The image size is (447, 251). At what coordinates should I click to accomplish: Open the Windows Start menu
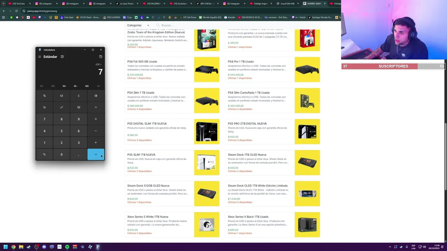(5, 247)
